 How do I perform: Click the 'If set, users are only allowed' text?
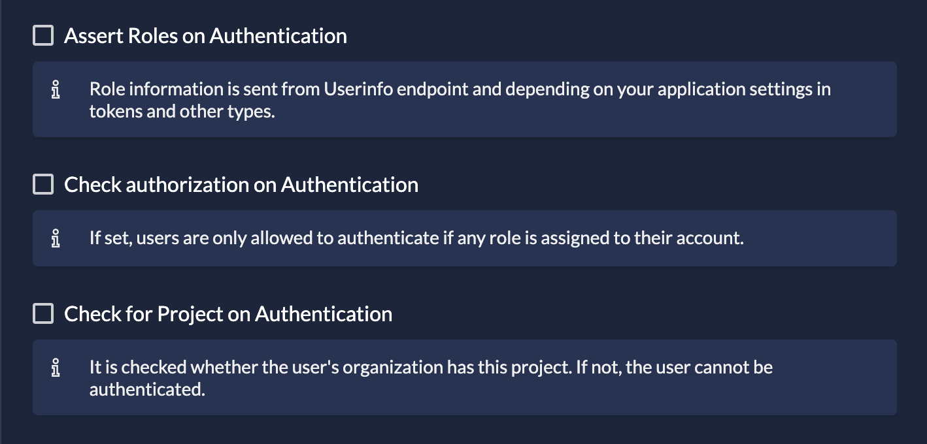coord(416,238)
